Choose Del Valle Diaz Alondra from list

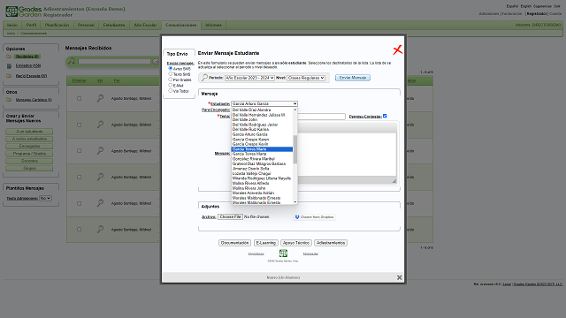(x=251, y=110)
